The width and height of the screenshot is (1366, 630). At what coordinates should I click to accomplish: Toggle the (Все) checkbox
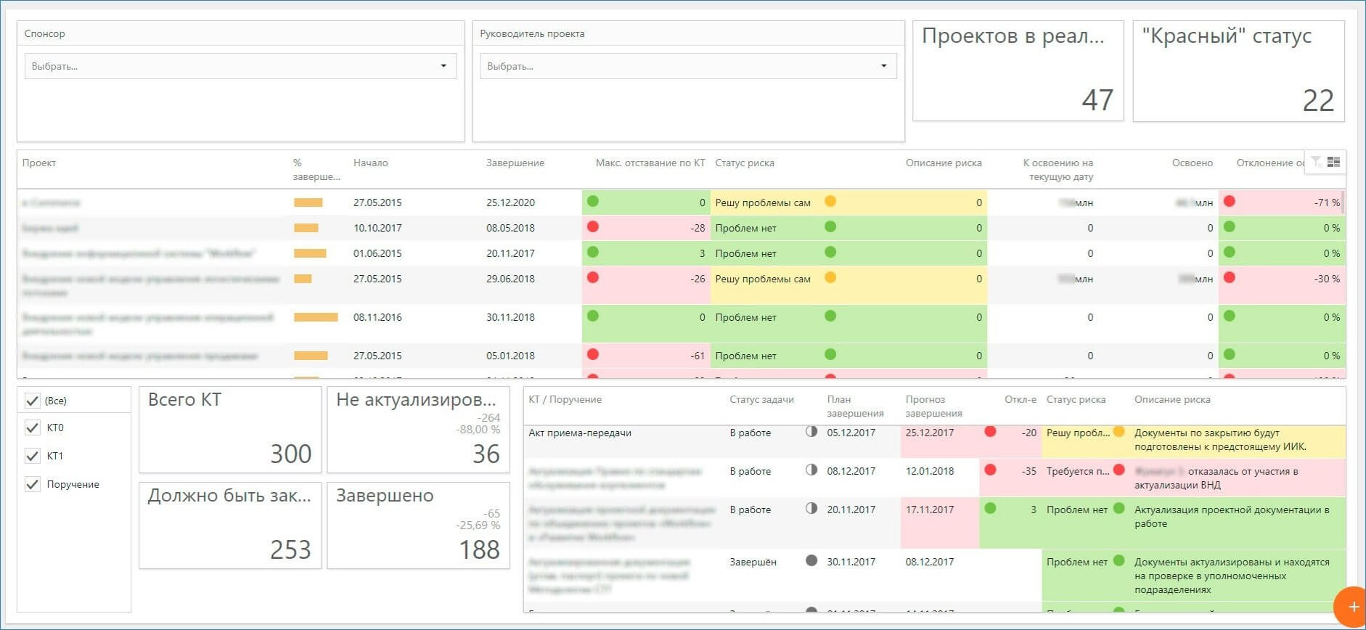click(x=33, y=401)
